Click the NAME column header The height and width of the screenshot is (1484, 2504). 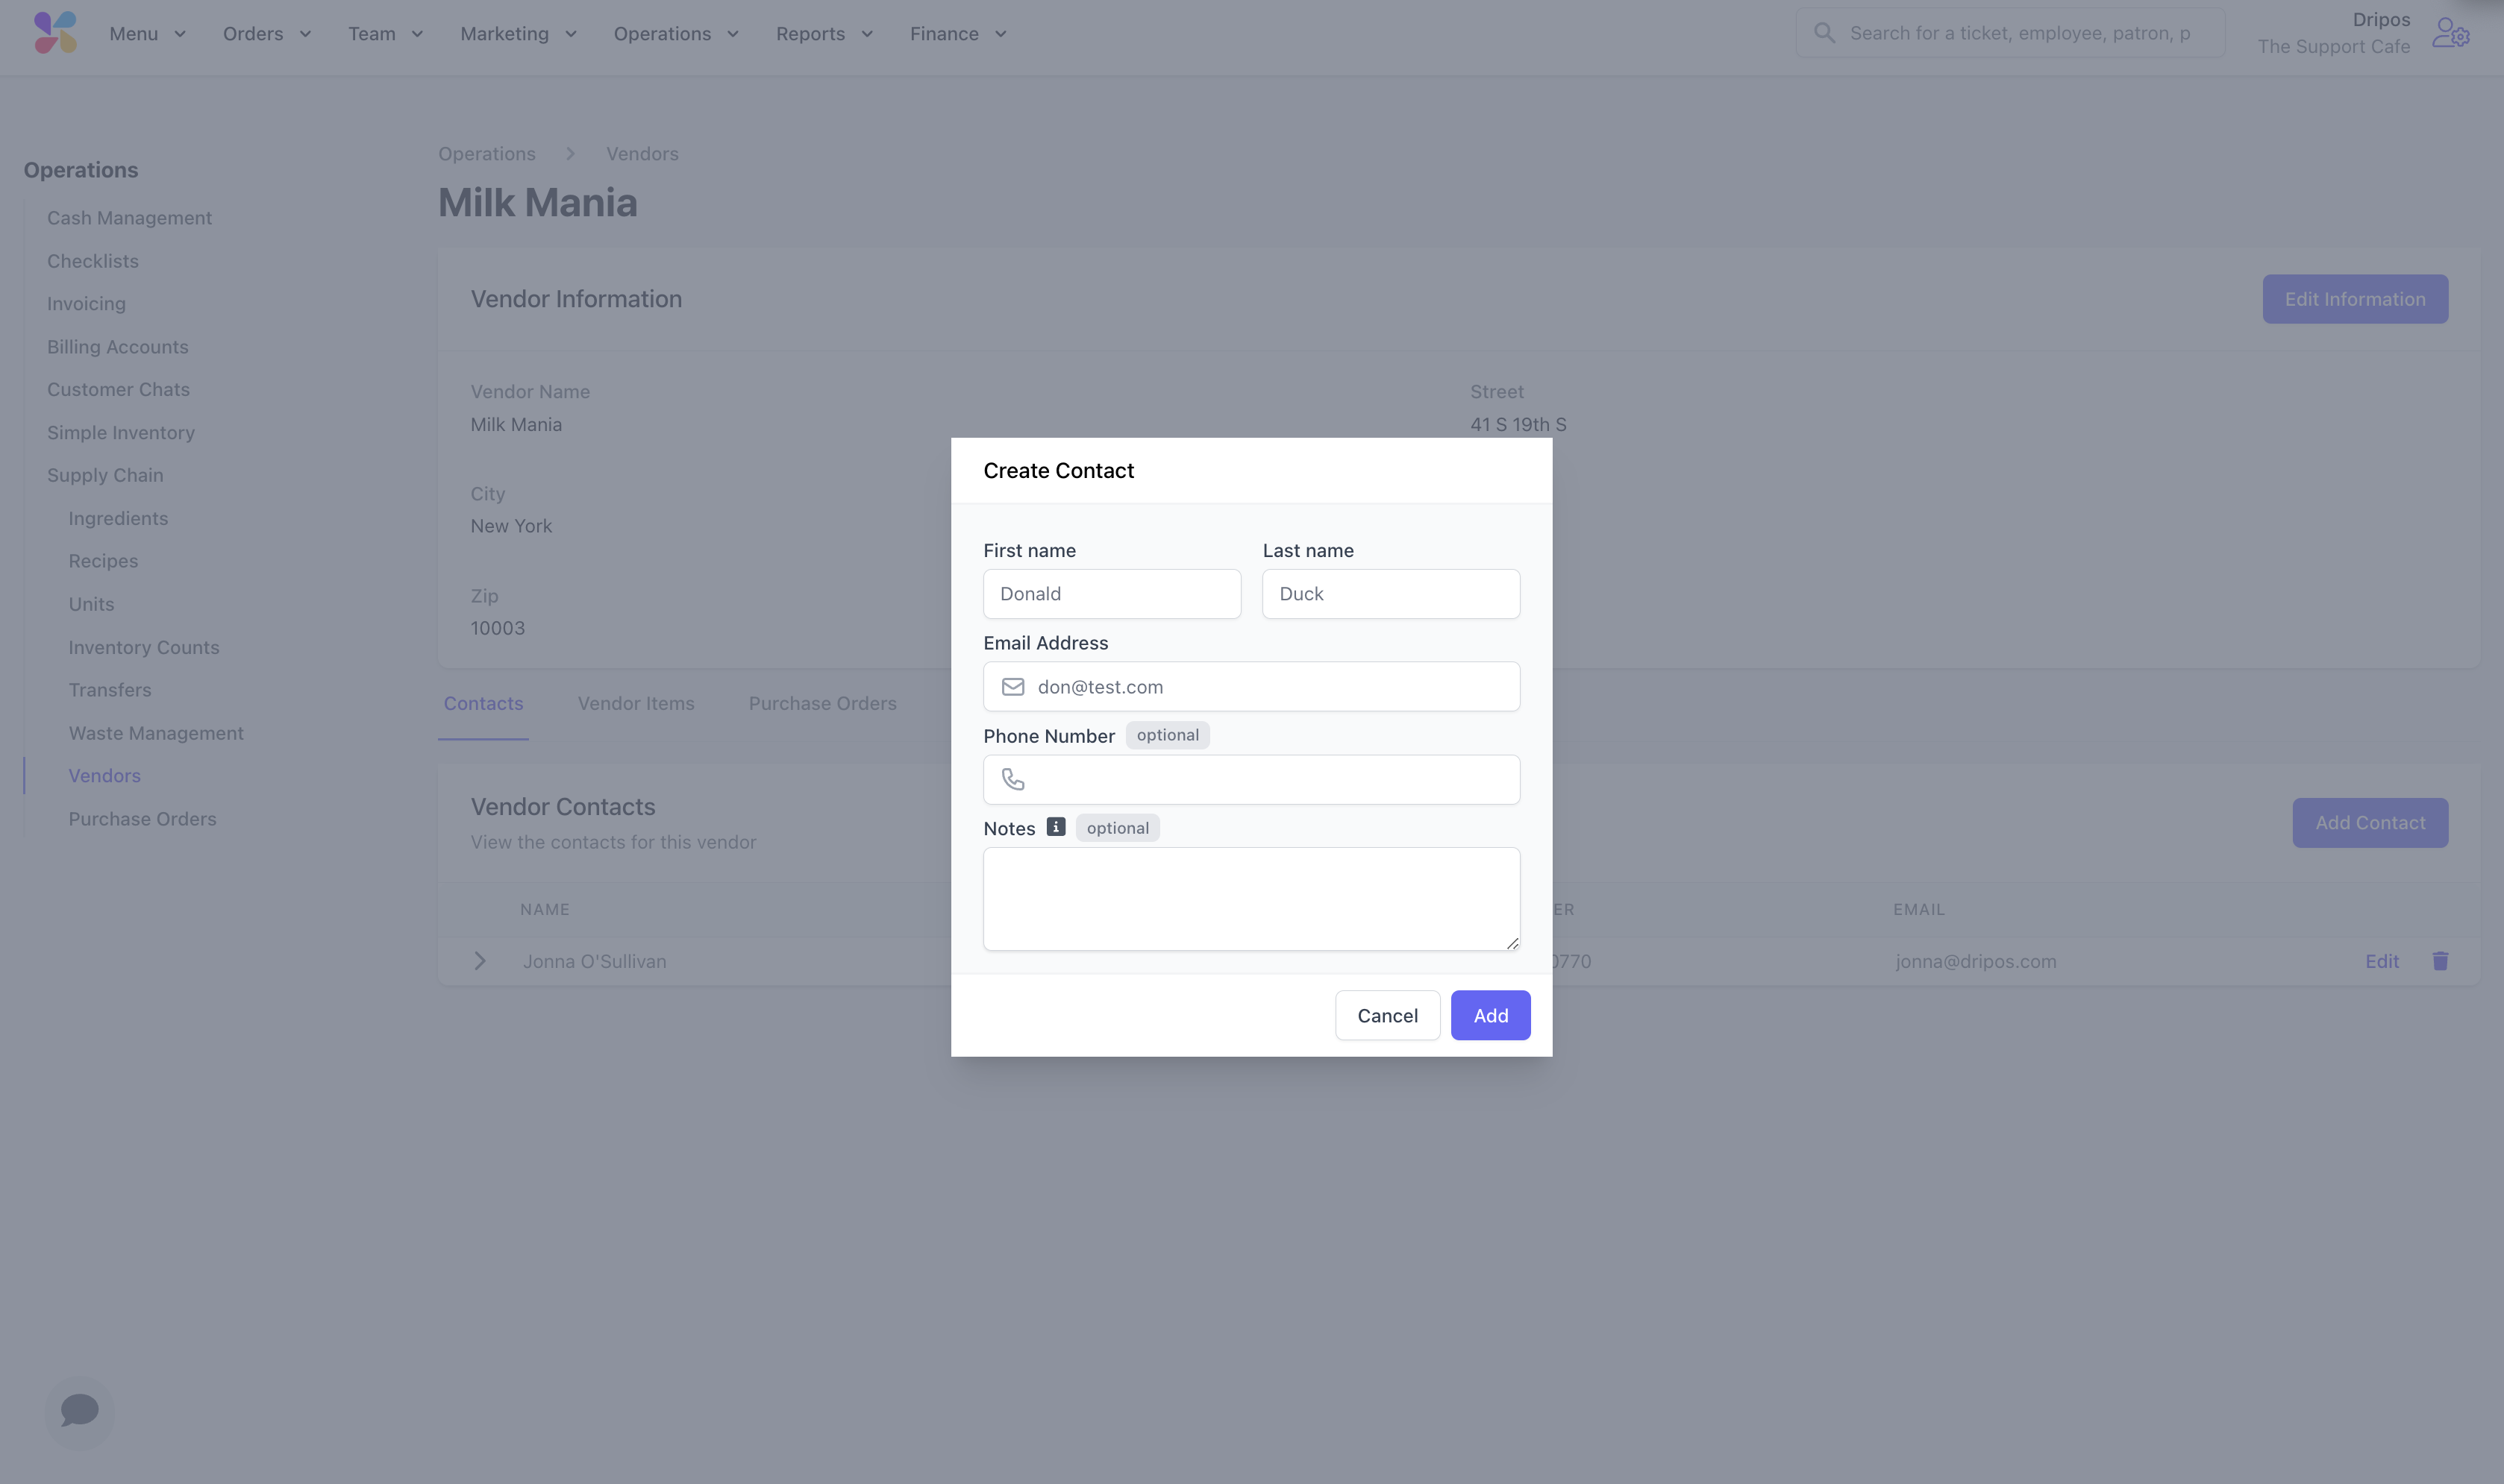[x=544, y=910]
